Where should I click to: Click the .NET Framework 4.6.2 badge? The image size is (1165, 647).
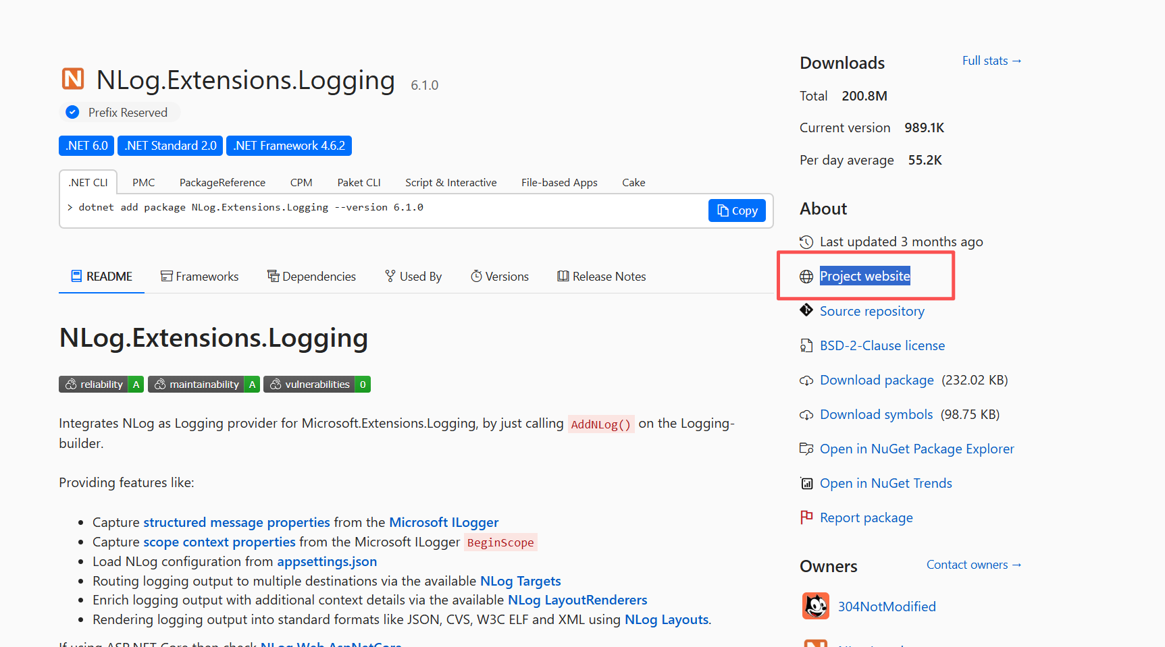289,146
